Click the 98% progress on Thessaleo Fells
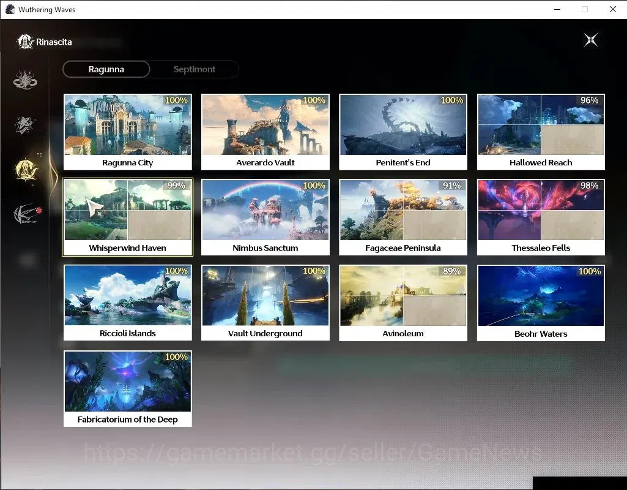 pos(590,186)
